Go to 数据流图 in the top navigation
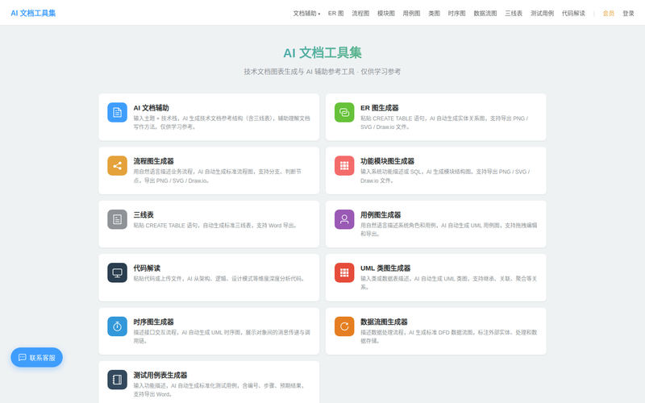Viewport: 645px width, 403px height. click(x=485, y=13)
